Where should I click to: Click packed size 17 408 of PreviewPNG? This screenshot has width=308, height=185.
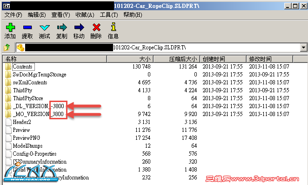(189, 138)
